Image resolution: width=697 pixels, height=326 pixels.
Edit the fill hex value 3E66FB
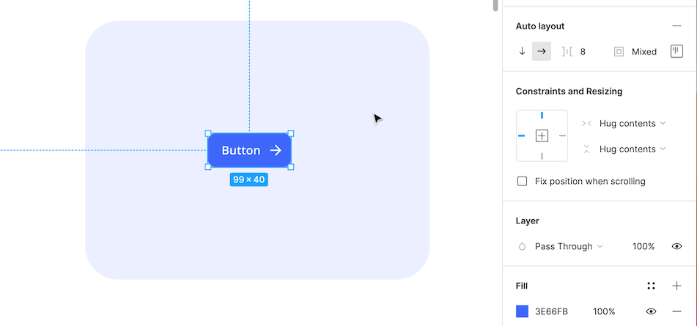click(x=551, y=312)
